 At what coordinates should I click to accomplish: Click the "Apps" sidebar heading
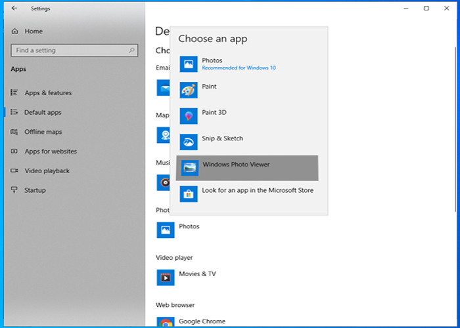click(x=18, y=69)
